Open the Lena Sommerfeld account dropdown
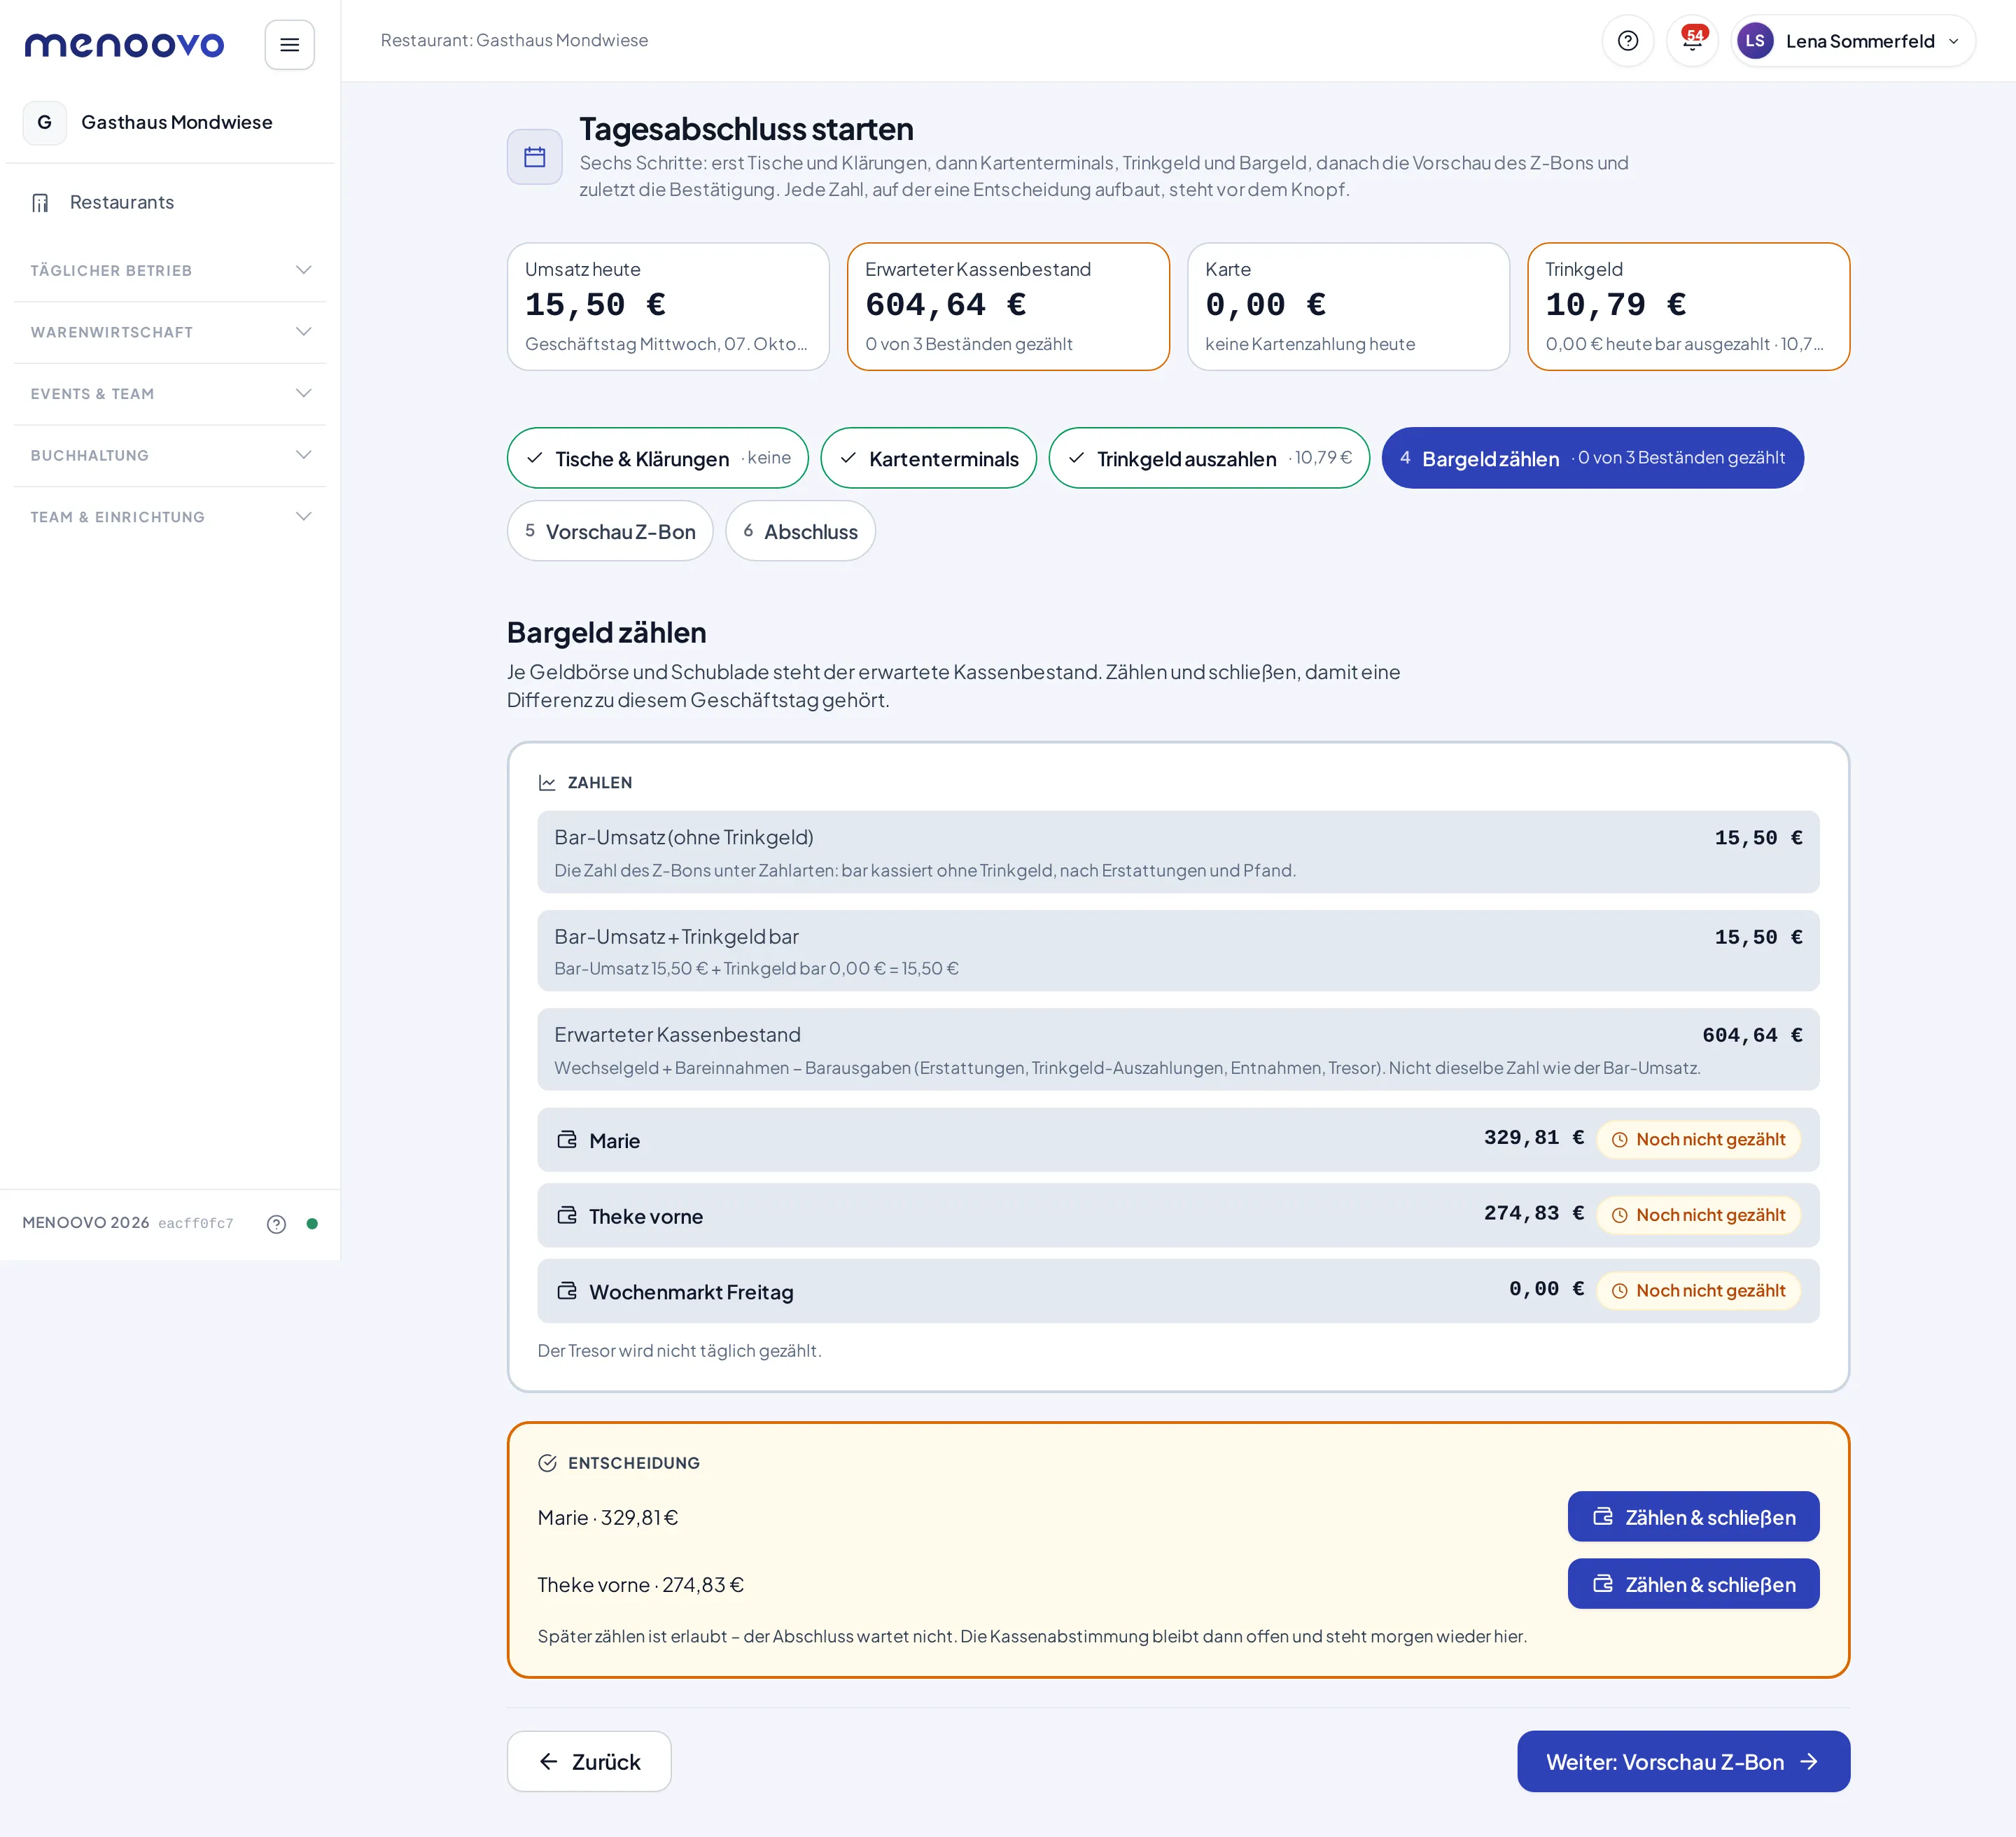The height and width of the screenshot is (1837, 2016). click(1853, 41)
